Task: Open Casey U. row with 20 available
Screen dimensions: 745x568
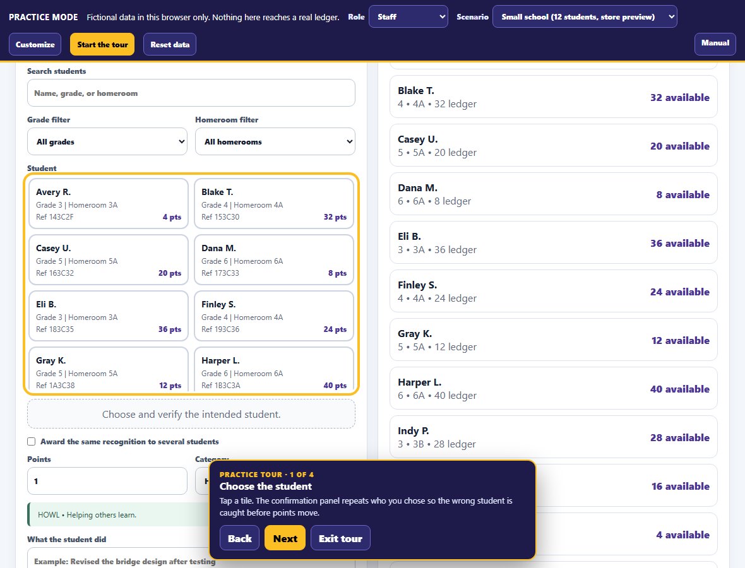Action: 554,145
